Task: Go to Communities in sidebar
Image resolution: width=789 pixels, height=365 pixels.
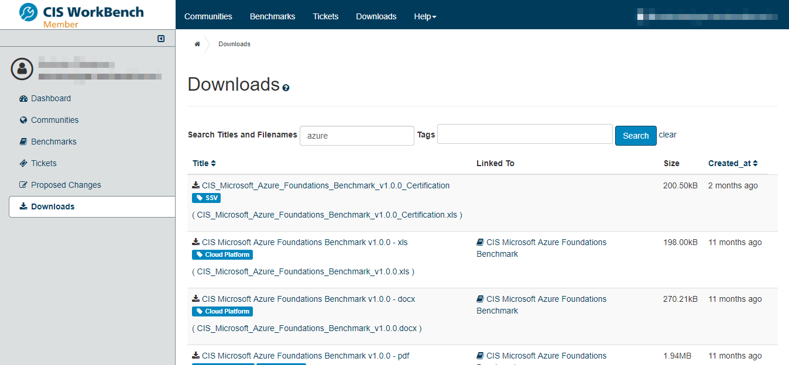Action: (55, 120)
